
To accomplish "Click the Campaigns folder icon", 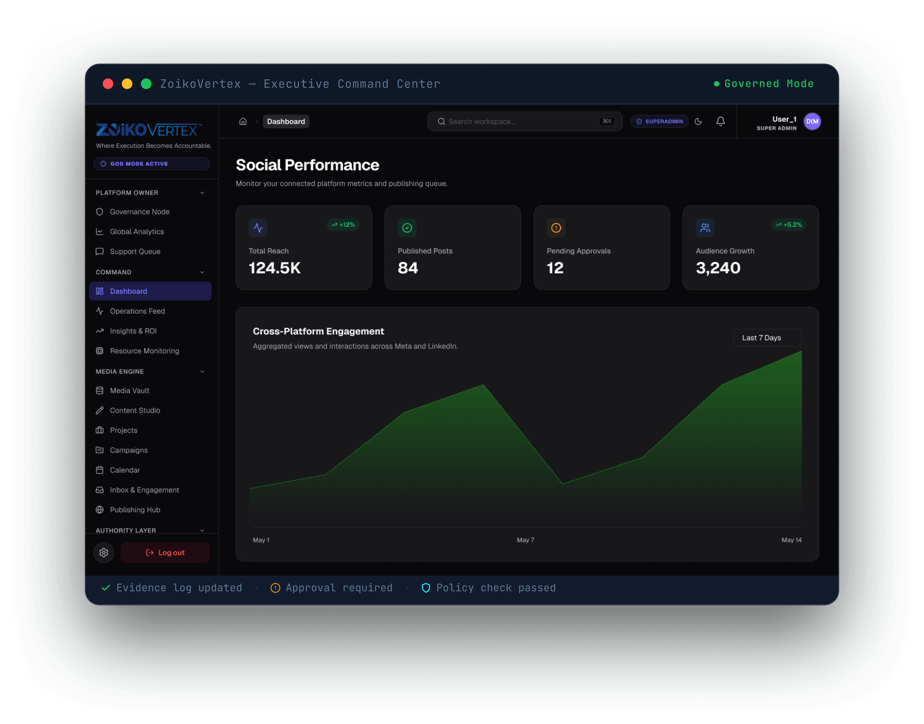I will (x=100, y=450).
